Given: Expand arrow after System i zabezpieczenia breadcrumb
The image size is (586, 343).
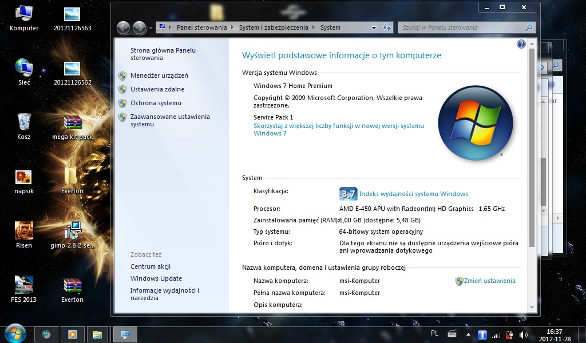Looking at the screenshot, I should pyautogui.click(x=314, y=27).
